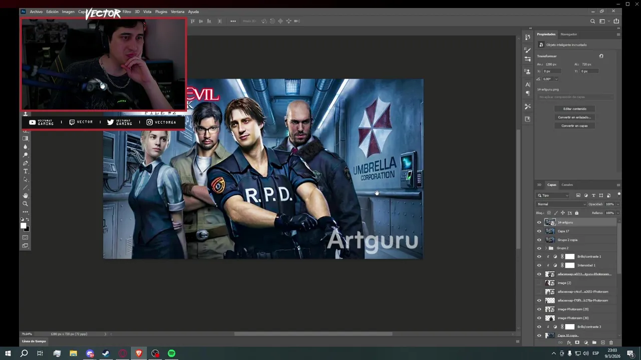The width and height of the screenshot is (641, 360).
Task: Toggle the layer filtering switch
Action: (x=619, y=194)
